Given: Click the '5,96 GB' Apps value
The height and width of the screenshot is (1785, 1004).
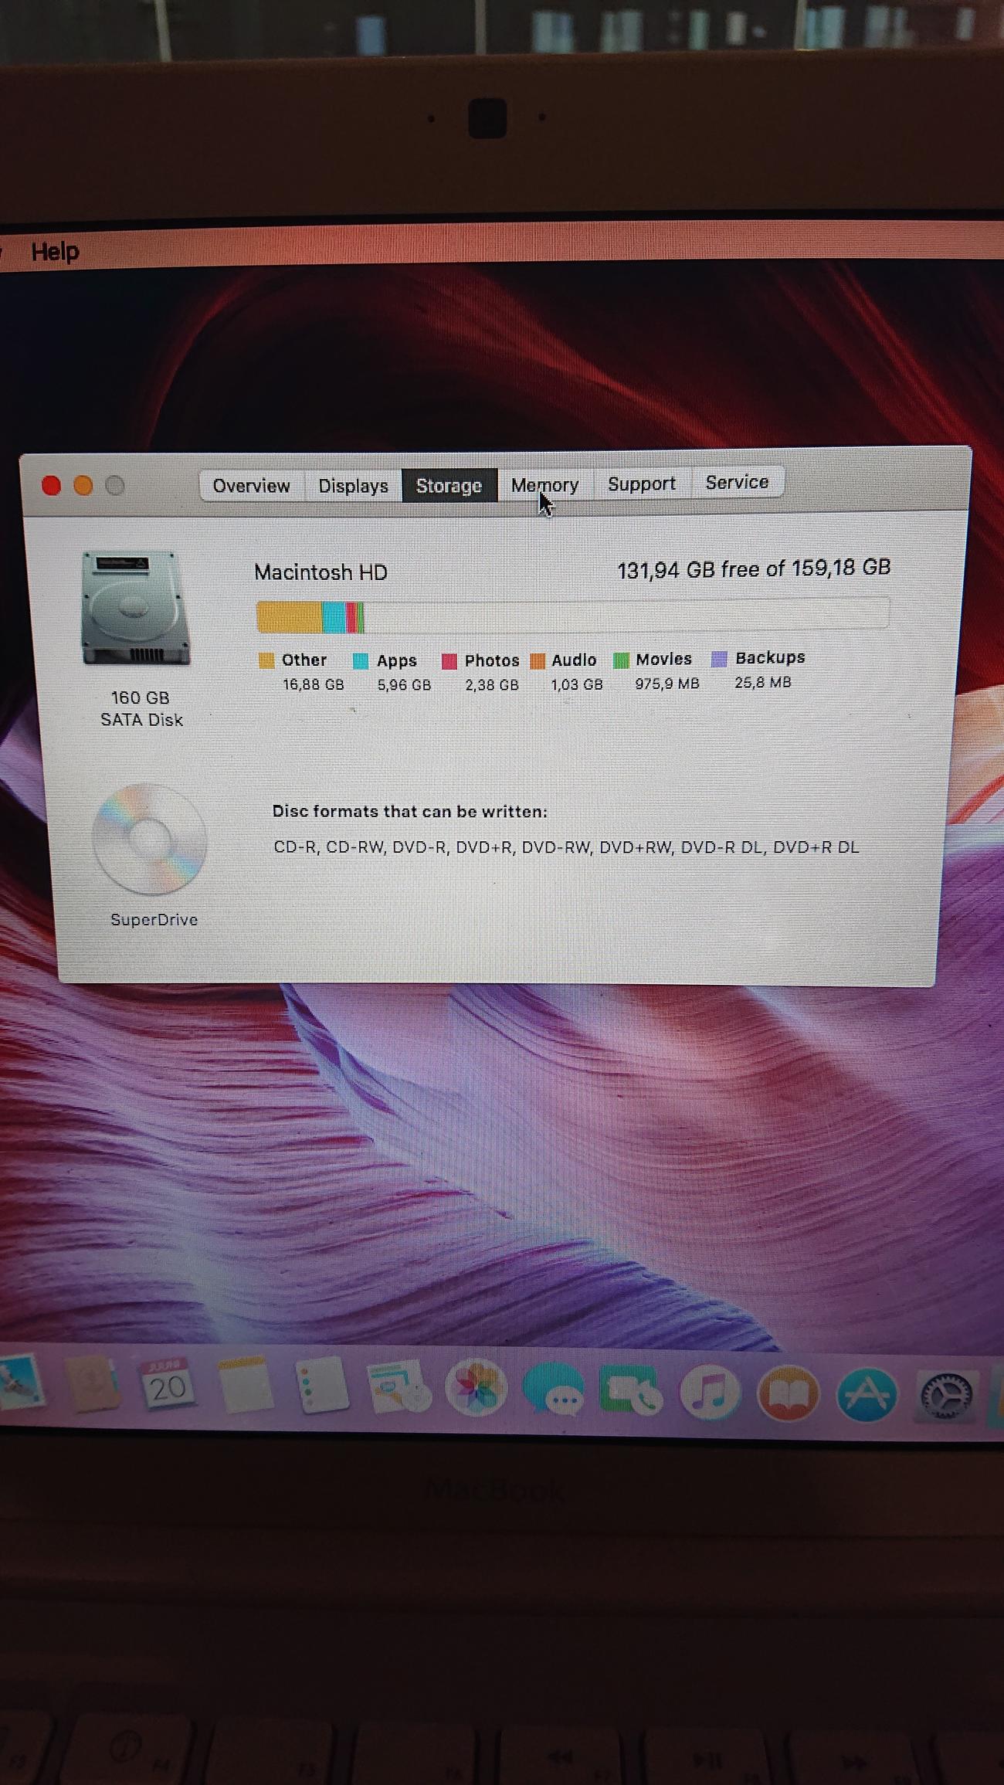Looking at the screenshot, I should tap(404, 685).
